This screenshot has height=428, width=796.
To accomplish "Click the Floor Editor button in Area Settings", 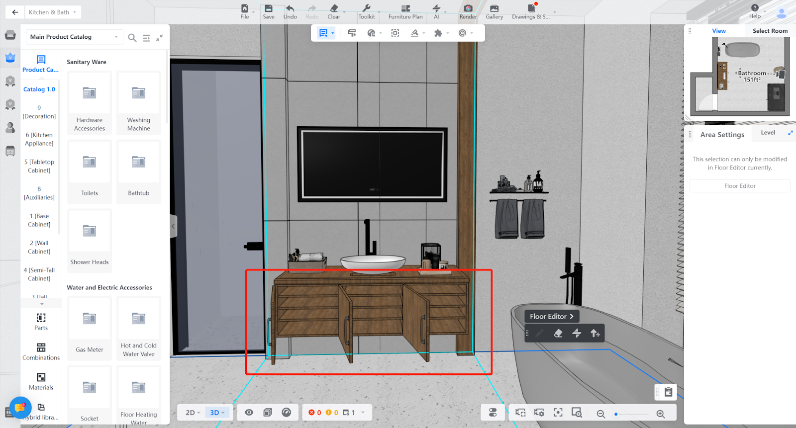I will click(740, 186).
